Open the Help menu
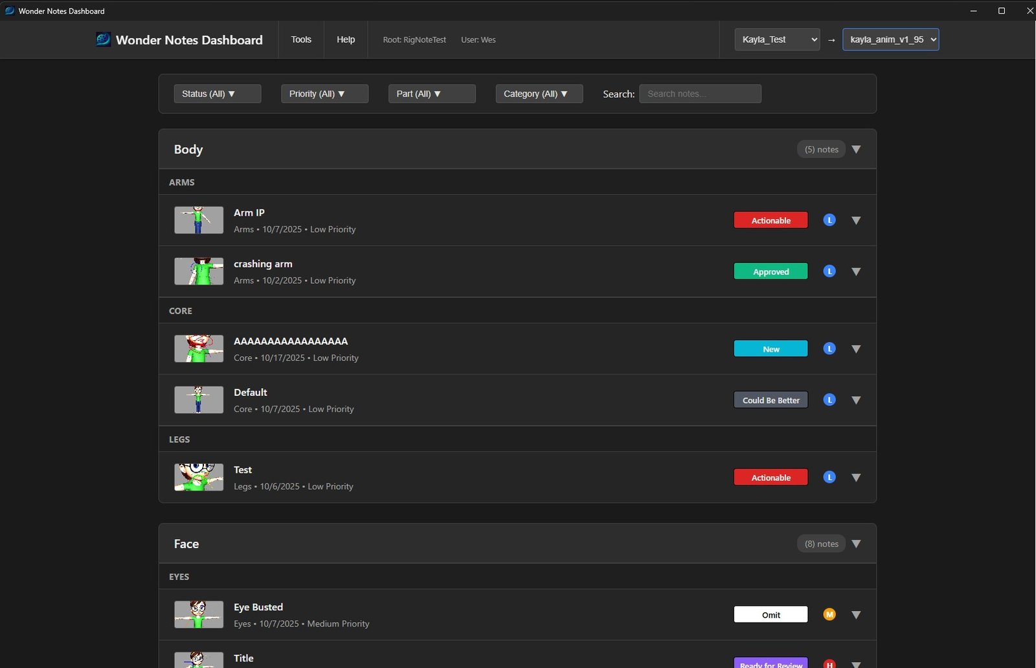The width and height of the screenshot is (1036, 668). [x=346, y=39]
